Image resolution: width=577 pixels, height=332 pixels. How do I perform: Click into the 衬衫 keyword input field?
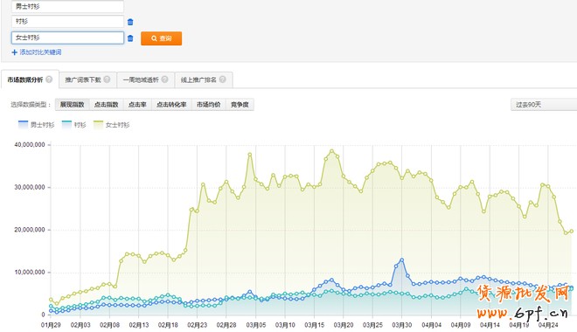pyautogui.click(x=67, y=21)
